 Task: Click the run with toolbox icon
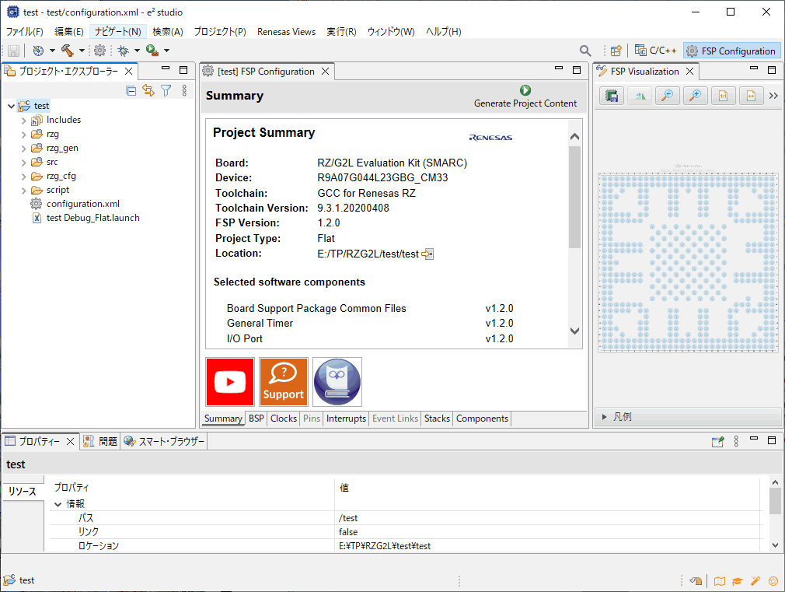pos(152,50)
